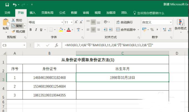Open the 剪贴板 group dialog launcher
The image size is (189, 112).
pyautogui.click(x=25, y=38)
